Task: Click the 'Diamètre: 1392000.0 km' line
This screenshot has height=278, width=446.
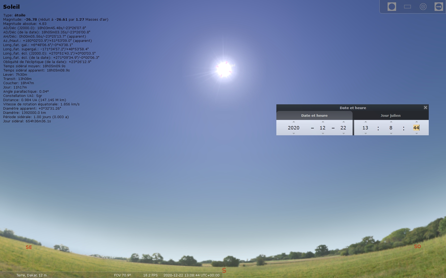Action: 24,113
